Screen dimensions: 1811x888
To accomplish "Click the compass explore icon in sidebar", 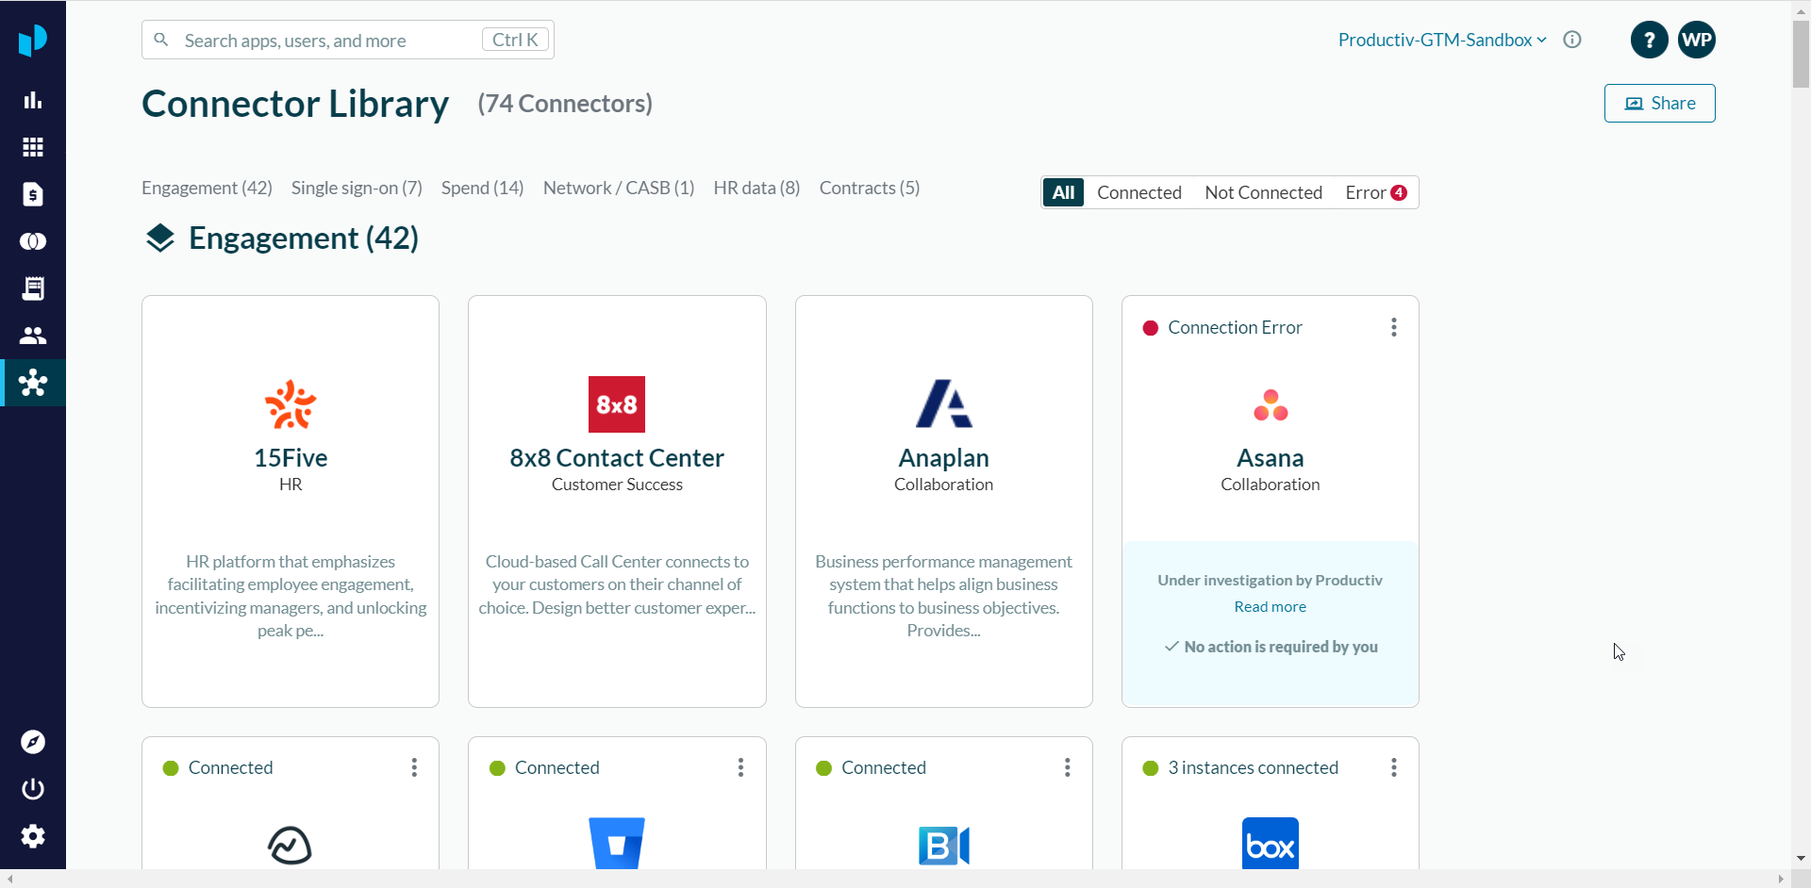I will tap(33, 742).
